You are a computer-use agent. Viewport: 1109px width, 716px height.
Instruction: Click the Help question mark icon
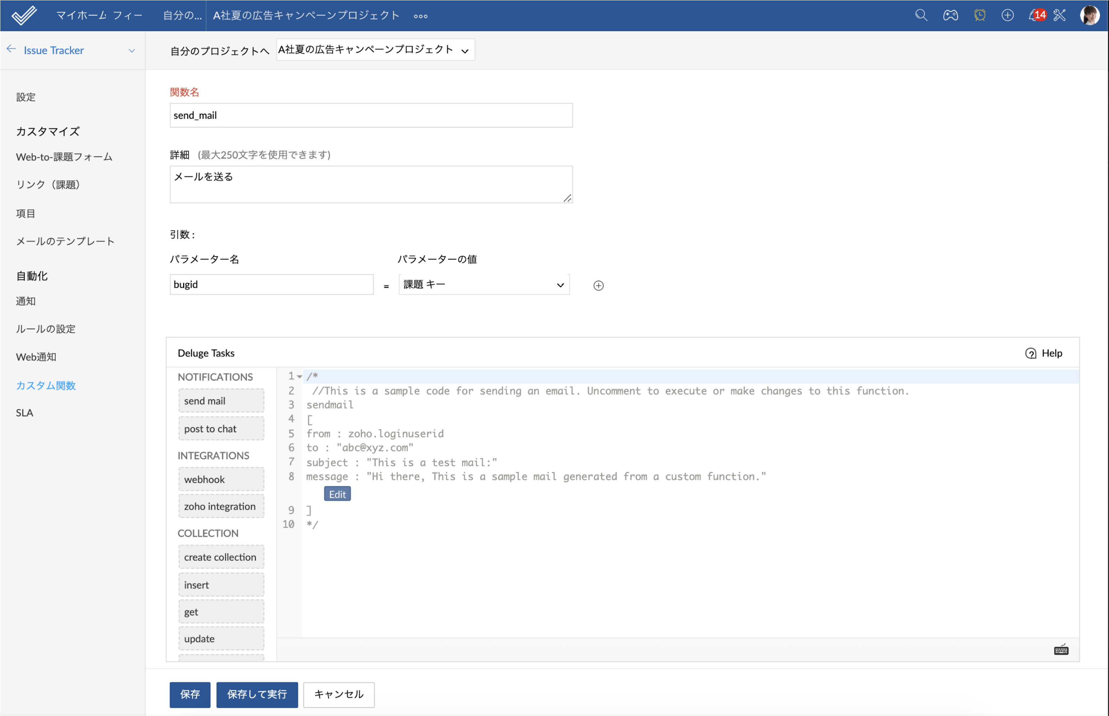(1031, 353)
